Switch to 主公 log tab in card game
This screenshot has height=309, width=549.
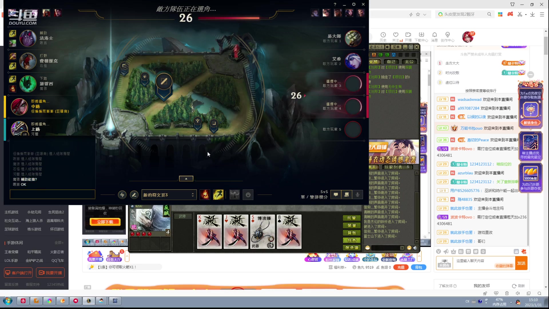click(x=409, y=62)
